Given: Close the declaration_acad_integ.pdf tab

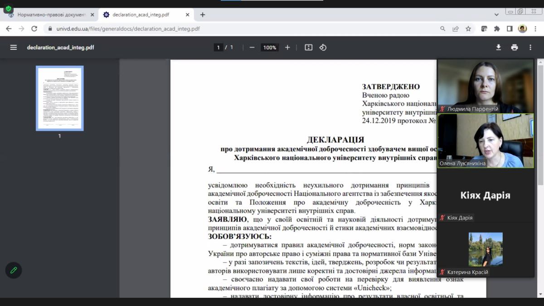Looking at the screenshot, I should [188, 15].
